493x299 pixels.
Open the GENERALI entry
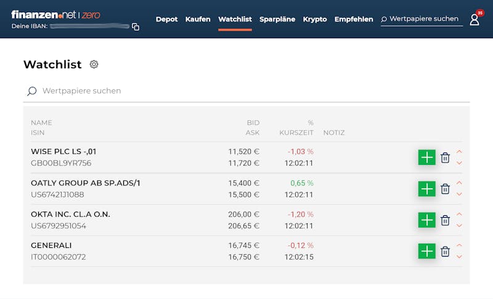[x=51, y=245]
